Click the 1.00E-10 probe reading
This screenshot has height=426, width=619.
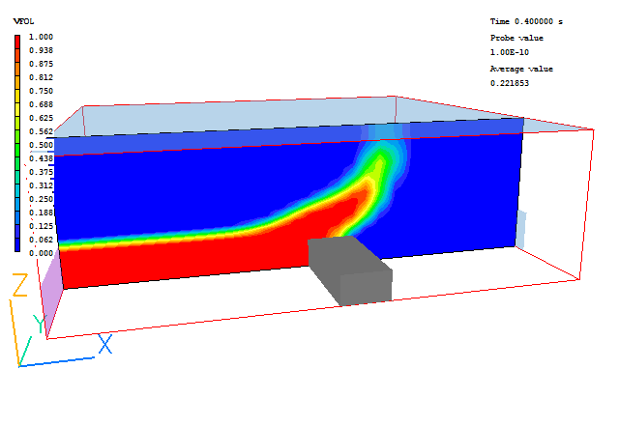[x=509, y=51]
